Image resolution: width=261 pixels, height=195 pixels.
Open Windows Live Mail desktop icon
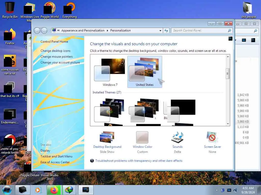30,12
